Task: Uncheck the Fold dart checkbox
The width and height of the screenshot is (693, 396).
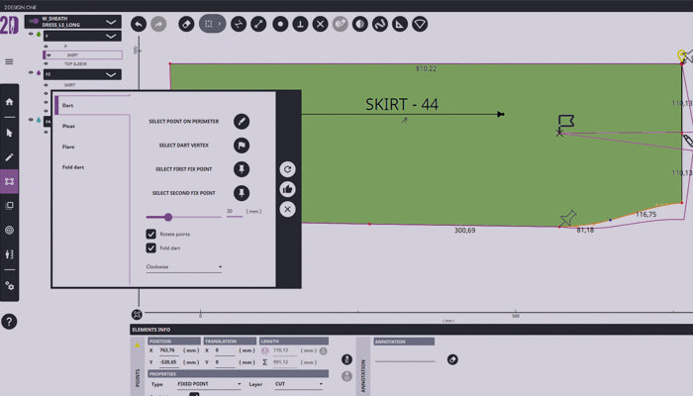Action: (151, 247)
